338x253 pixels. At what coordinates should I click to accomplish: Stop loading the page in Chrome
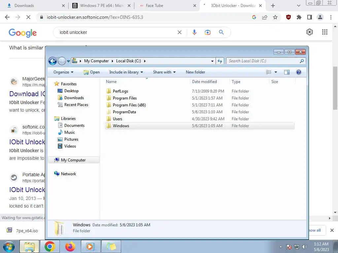click(x=28, y=17)
